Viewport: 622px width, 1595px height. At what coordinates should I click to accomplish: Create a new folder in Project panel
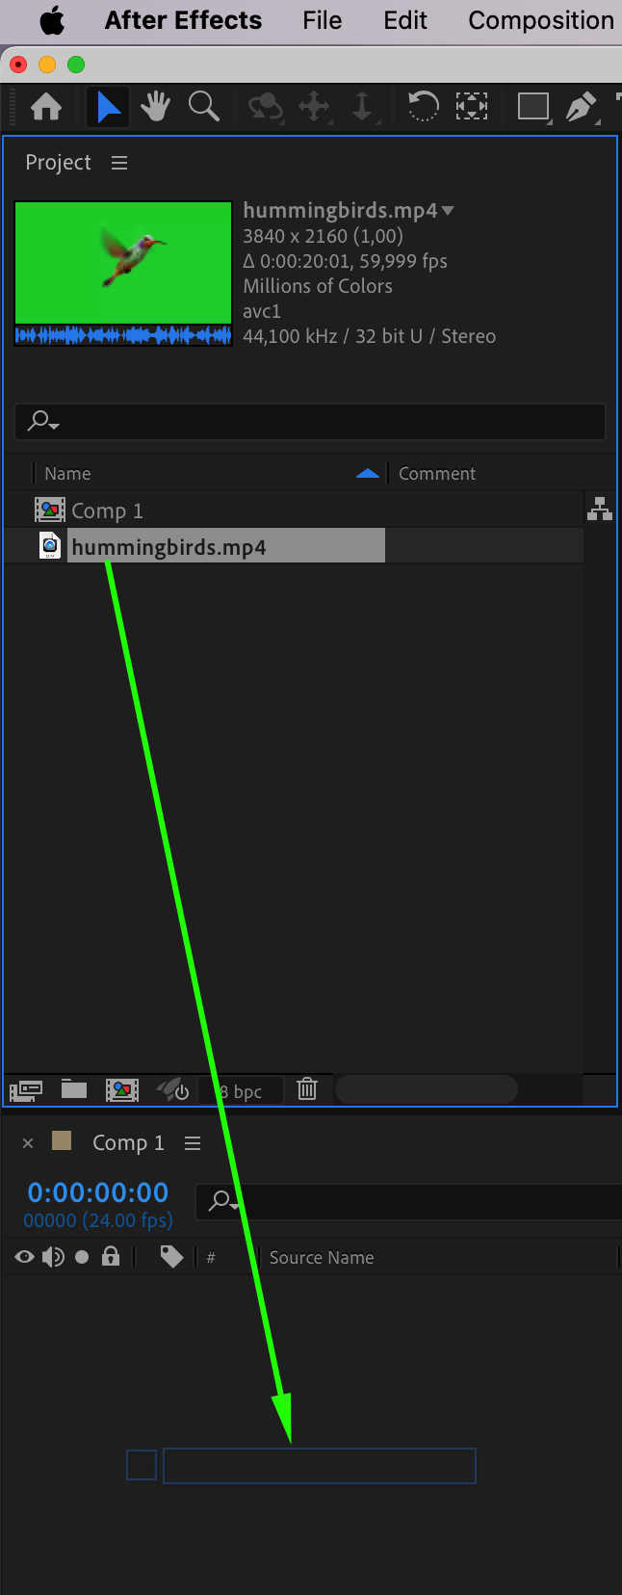pos(74,1089)
